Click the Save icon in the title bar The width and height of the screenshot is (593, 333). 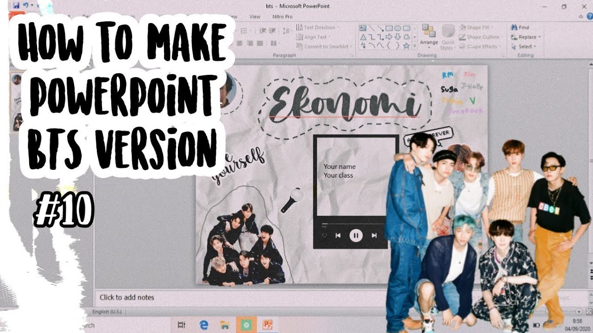[16, 5]
